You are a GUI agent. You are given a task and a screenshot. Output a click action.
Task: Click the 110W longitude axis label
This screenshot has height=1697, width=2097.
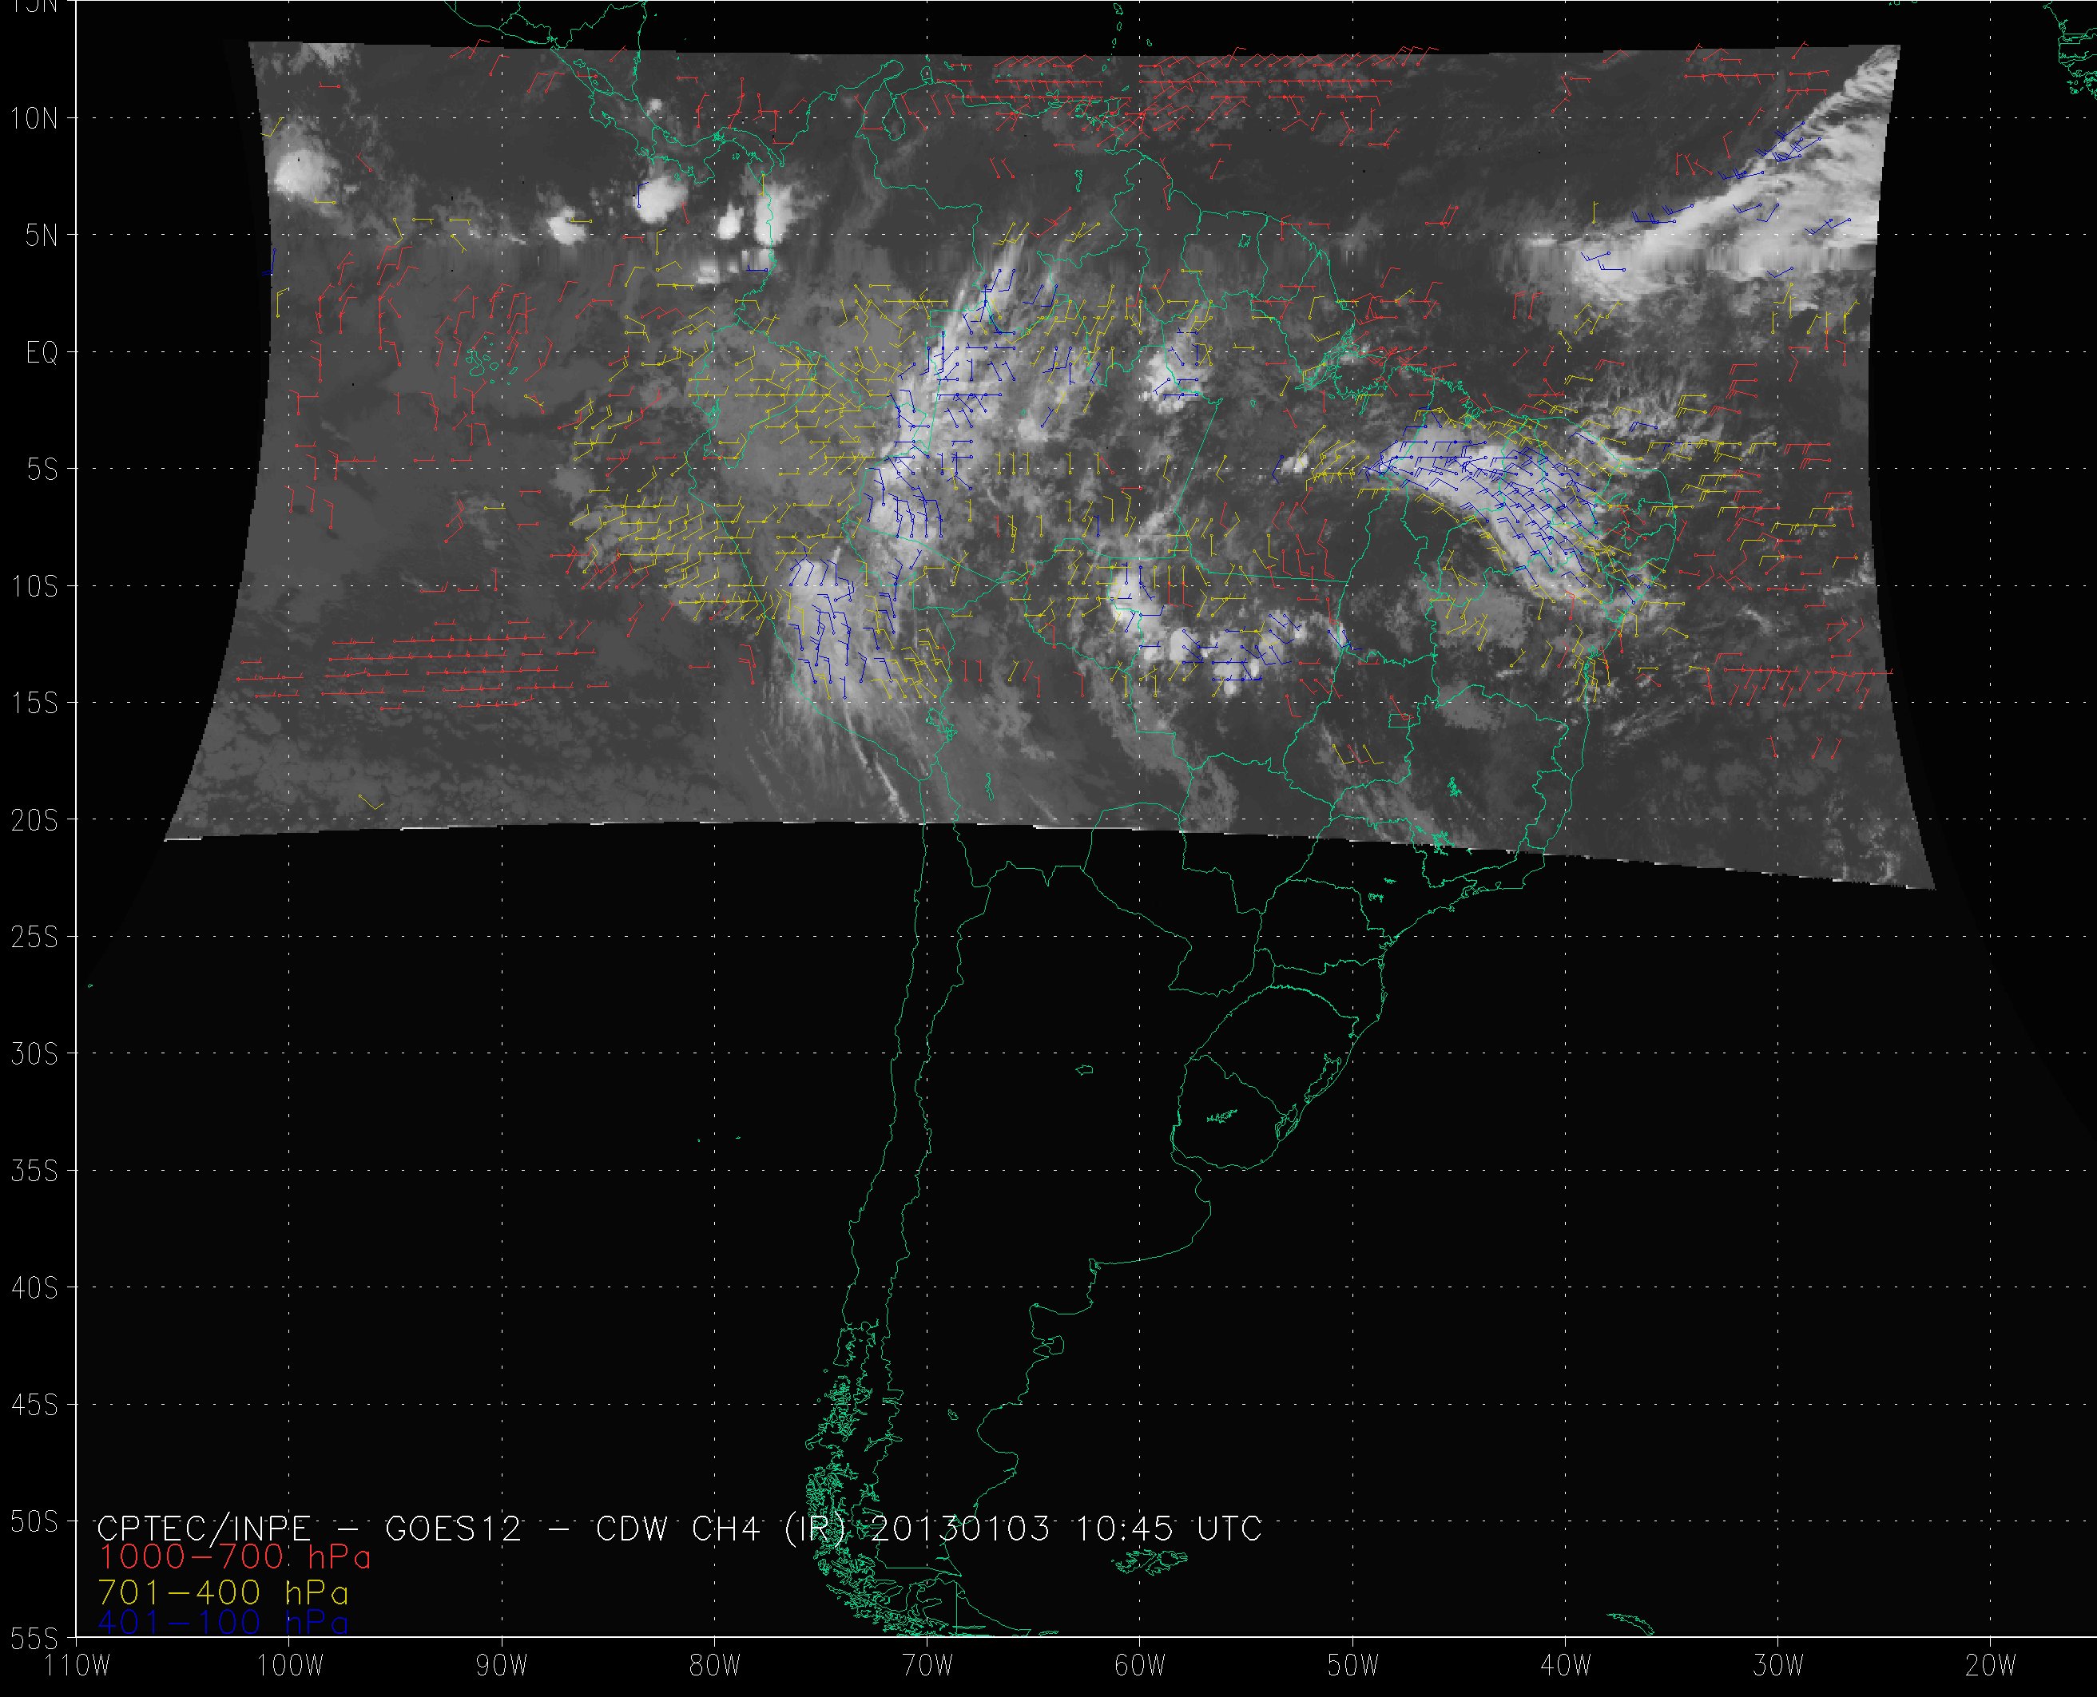77,1666
